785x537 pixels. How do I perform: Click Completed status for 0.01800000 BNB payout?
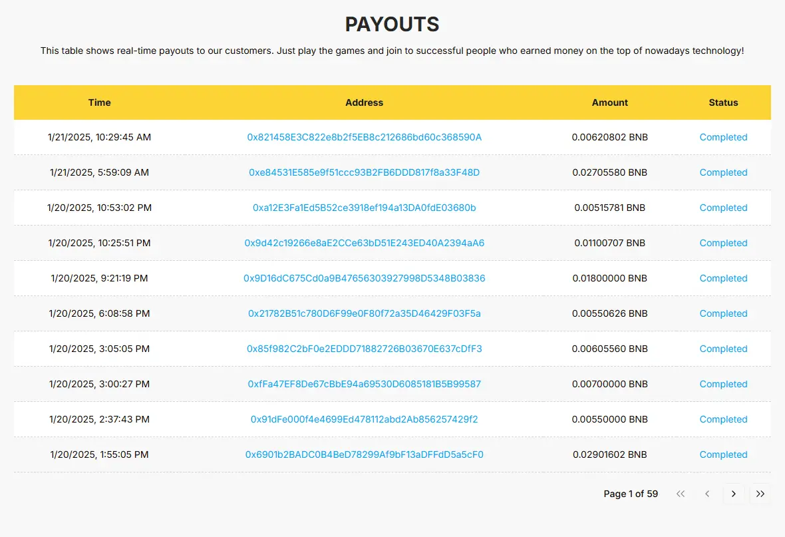[723, 278]
